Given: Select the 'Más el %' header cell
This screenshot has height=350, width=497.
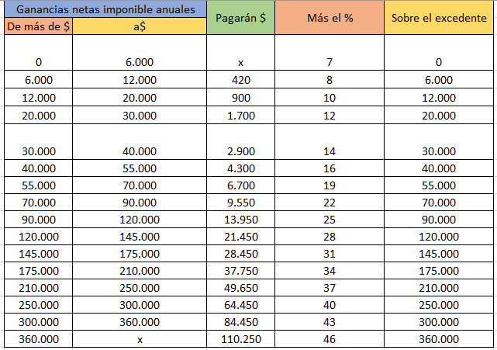Looking at the screenshot, I should point(330,17).
